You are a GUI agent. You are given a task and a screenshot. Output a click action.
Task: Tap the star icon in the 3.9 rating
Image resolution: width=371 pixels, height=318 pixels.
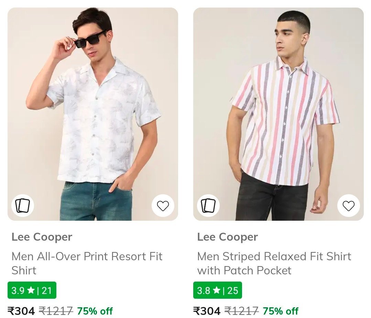coord(31,290)
